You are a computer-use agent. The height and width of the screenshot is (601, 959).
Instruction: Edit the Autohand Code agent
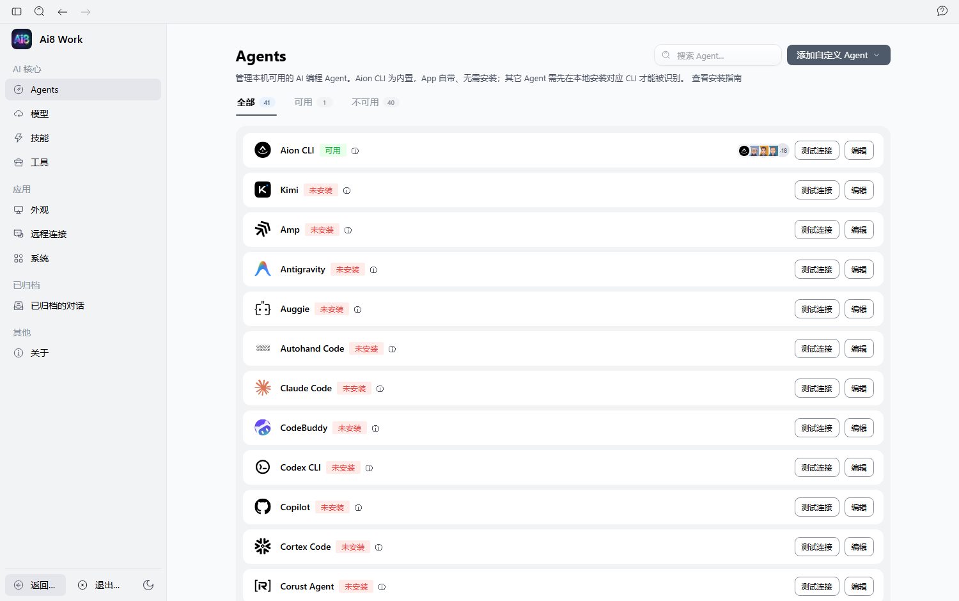(859, 349)
